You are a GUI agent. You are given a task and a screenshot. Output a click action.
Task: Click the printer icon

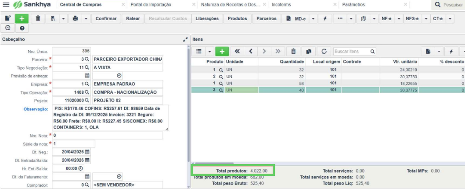click(x=75, y=19)
